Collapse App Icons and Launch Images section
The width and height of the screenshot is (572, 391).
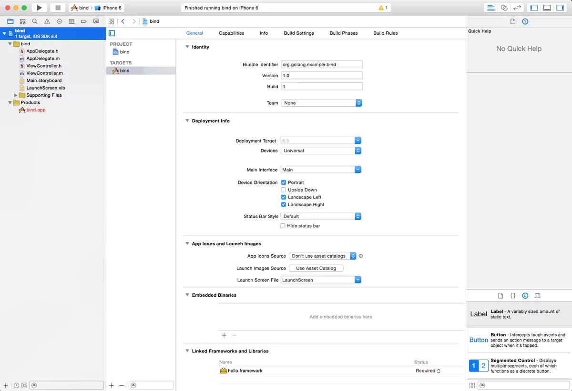coord(187,244)
